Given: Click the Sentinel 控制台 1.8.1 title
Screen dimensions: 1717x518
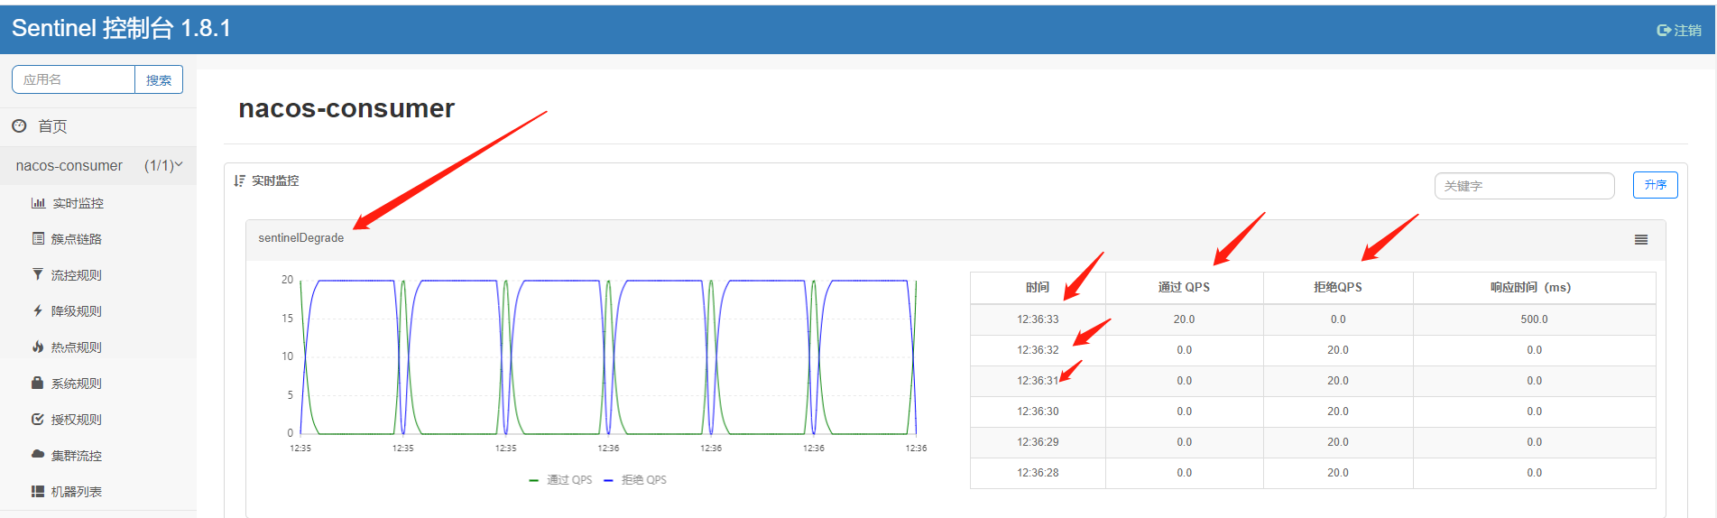Looking at the screenshot, I should tap(121, 28).
